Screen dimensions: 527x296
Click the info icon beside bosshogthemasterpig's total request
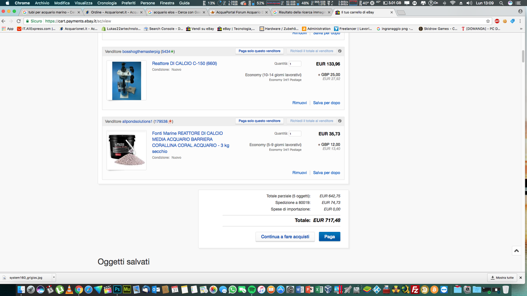coord(340,51)
